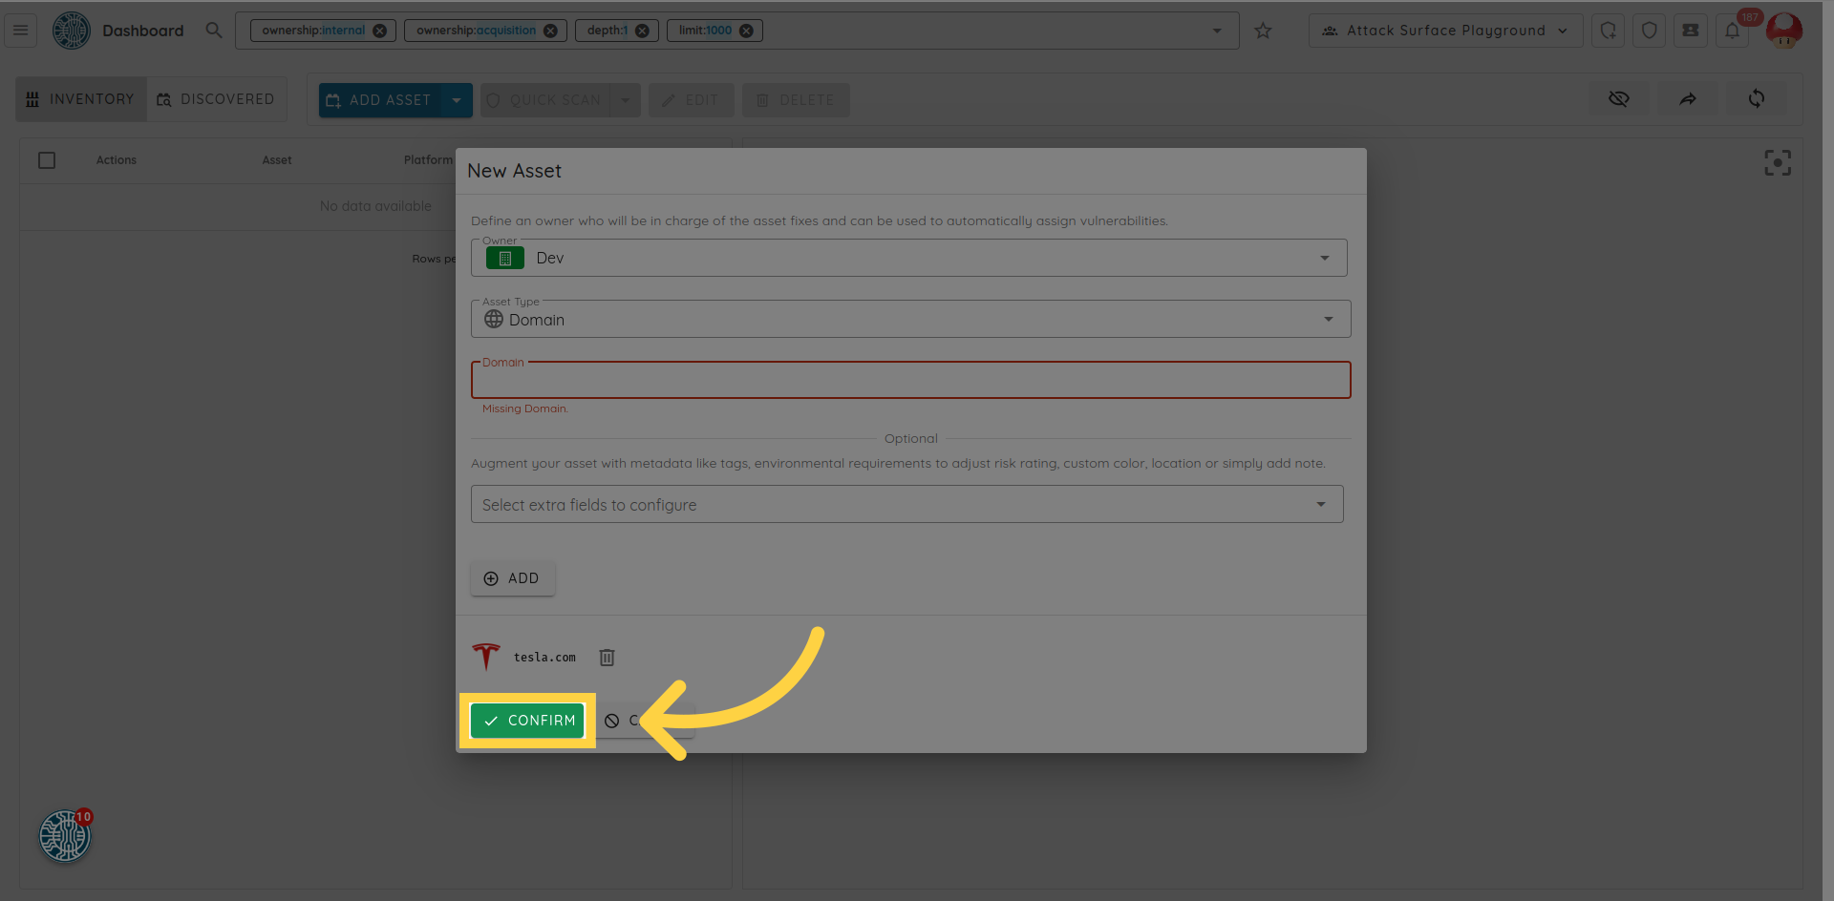Open the assistant chat bubble
1834x901 pixels.
pos(65,836)
